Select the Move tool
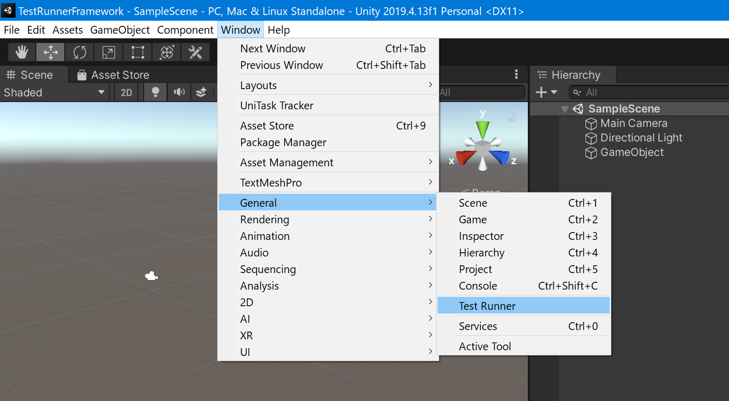 [x=50, y=52]
